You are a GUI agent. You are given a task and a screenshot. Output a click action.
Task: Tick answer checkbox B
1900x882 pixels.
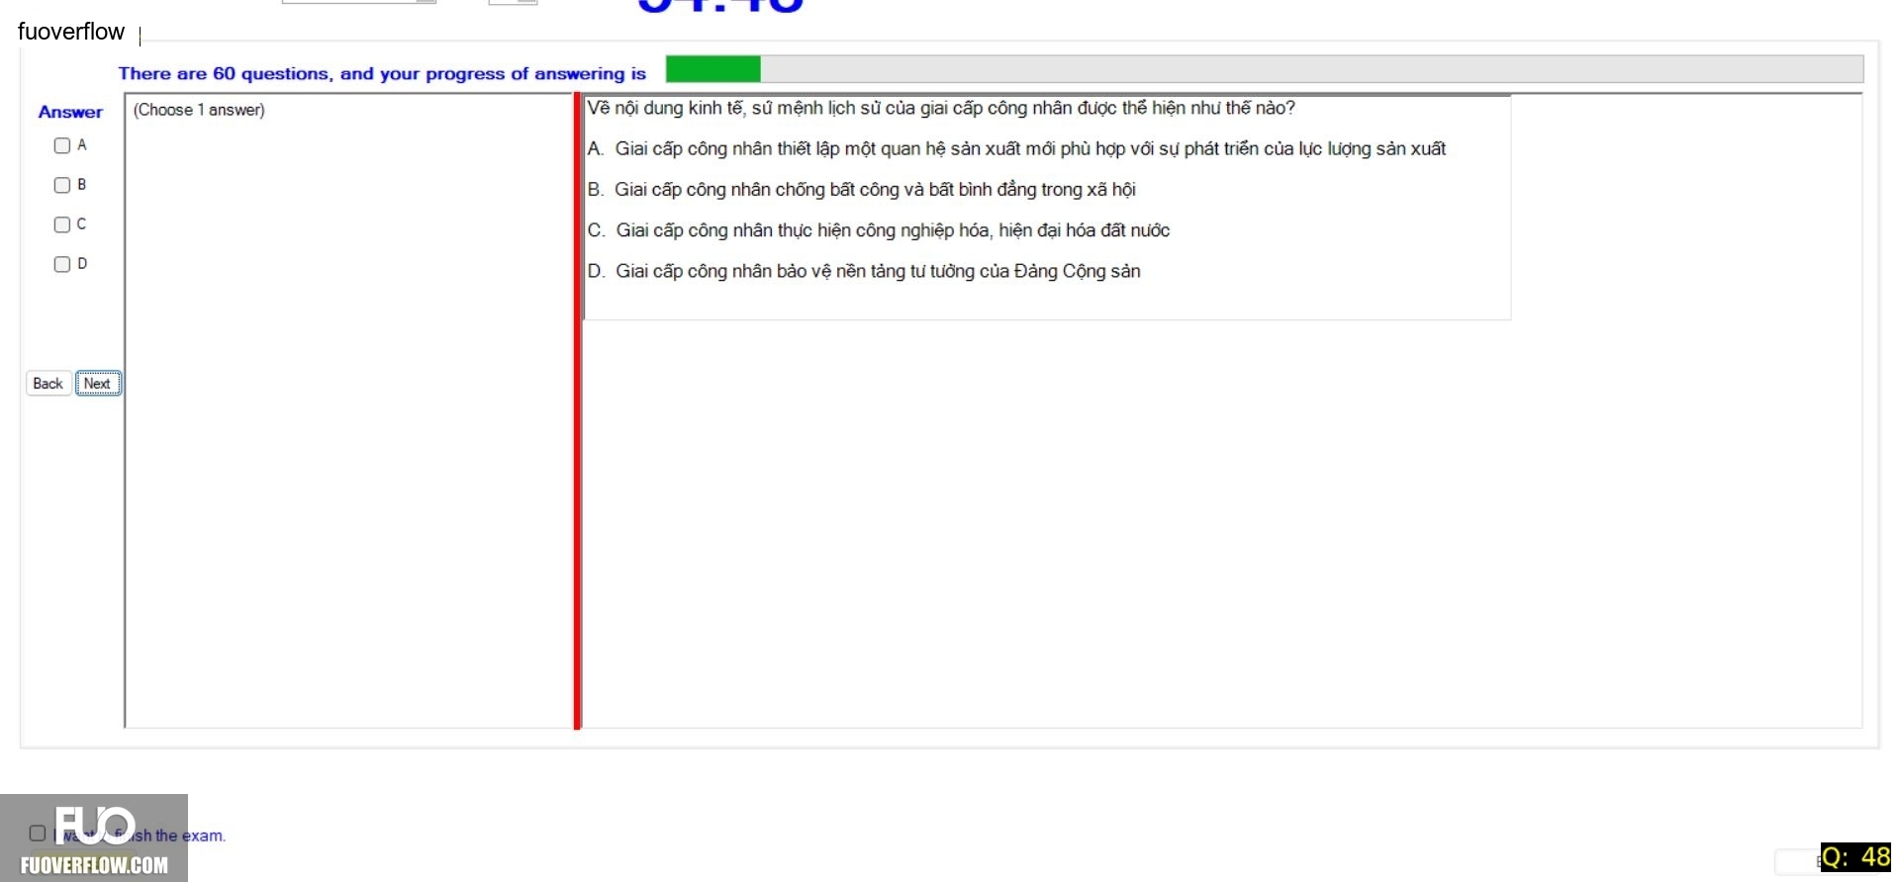click(x=62, y=185)
